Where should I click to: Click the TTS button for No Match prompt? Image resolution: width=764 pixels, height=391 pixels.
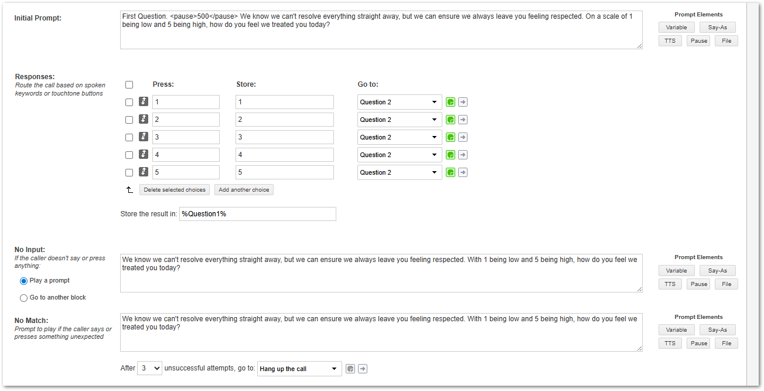pos(670,344)
